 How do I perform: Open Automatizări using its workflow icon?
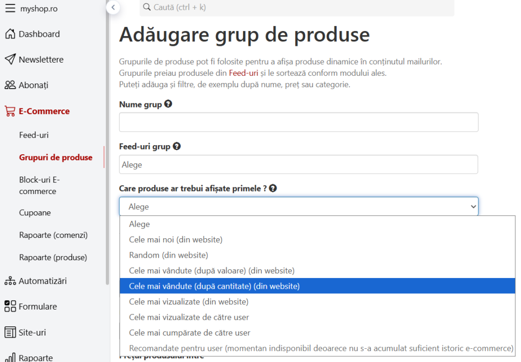[9, 281]
